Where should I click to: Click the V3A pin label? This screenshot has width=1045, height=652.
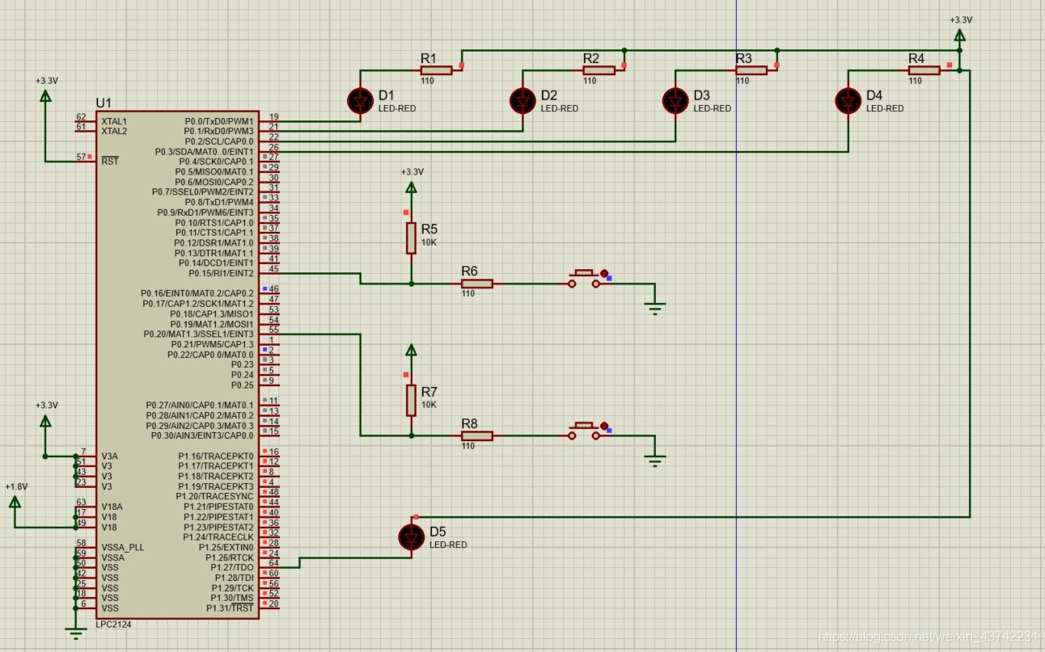[109, 456]
